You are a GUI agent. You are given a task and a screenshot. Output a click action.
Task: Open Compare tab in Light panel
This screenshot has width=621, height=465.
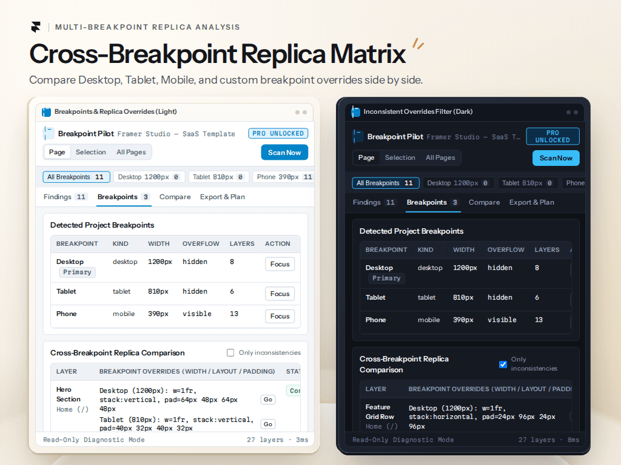pyautogui.click(x=175, y=197)
